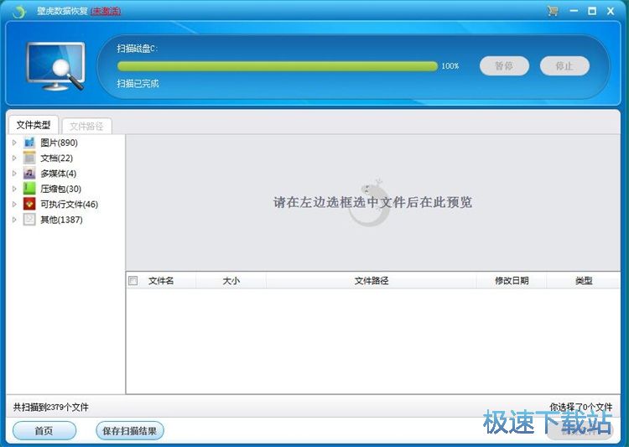629x447 pixels.
Task: Expand the 图片(890) tree node
Action: point(14,143)
